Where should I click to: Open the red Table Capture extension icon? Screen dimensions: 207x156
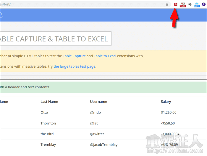tap(176, 4)
